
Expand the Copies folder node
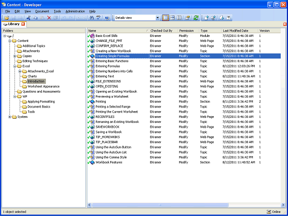click(x=15, y=56)
